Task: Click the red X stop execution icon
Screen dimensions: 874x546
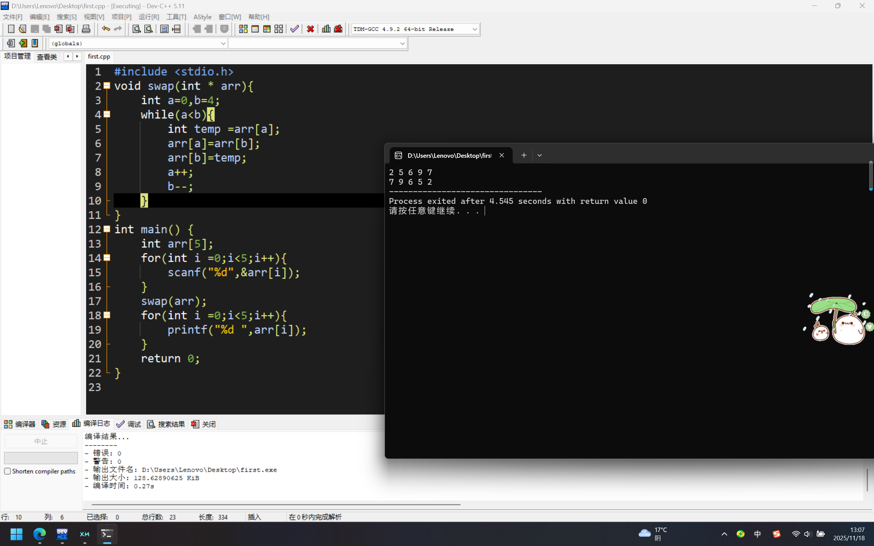Action: coord(310,29)
